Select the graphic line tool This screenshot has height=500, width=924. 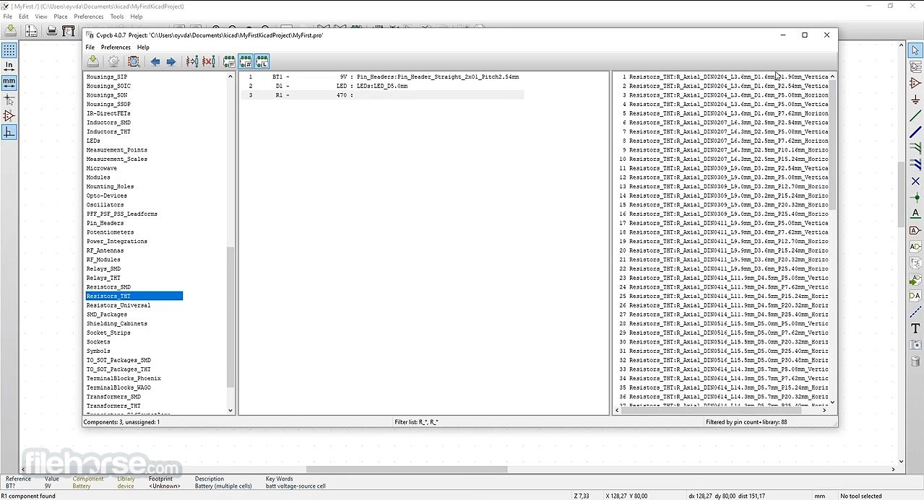tap(915, 312)
